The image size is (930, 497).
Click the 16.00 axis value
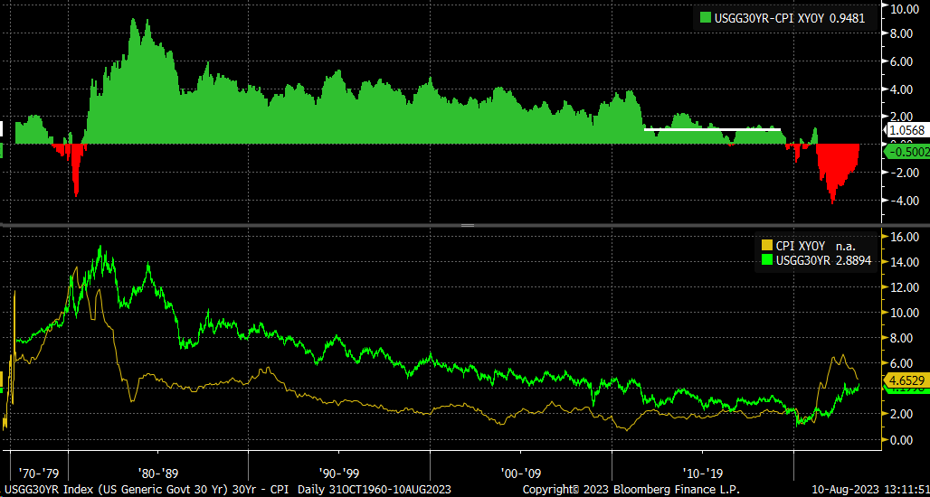906,237
